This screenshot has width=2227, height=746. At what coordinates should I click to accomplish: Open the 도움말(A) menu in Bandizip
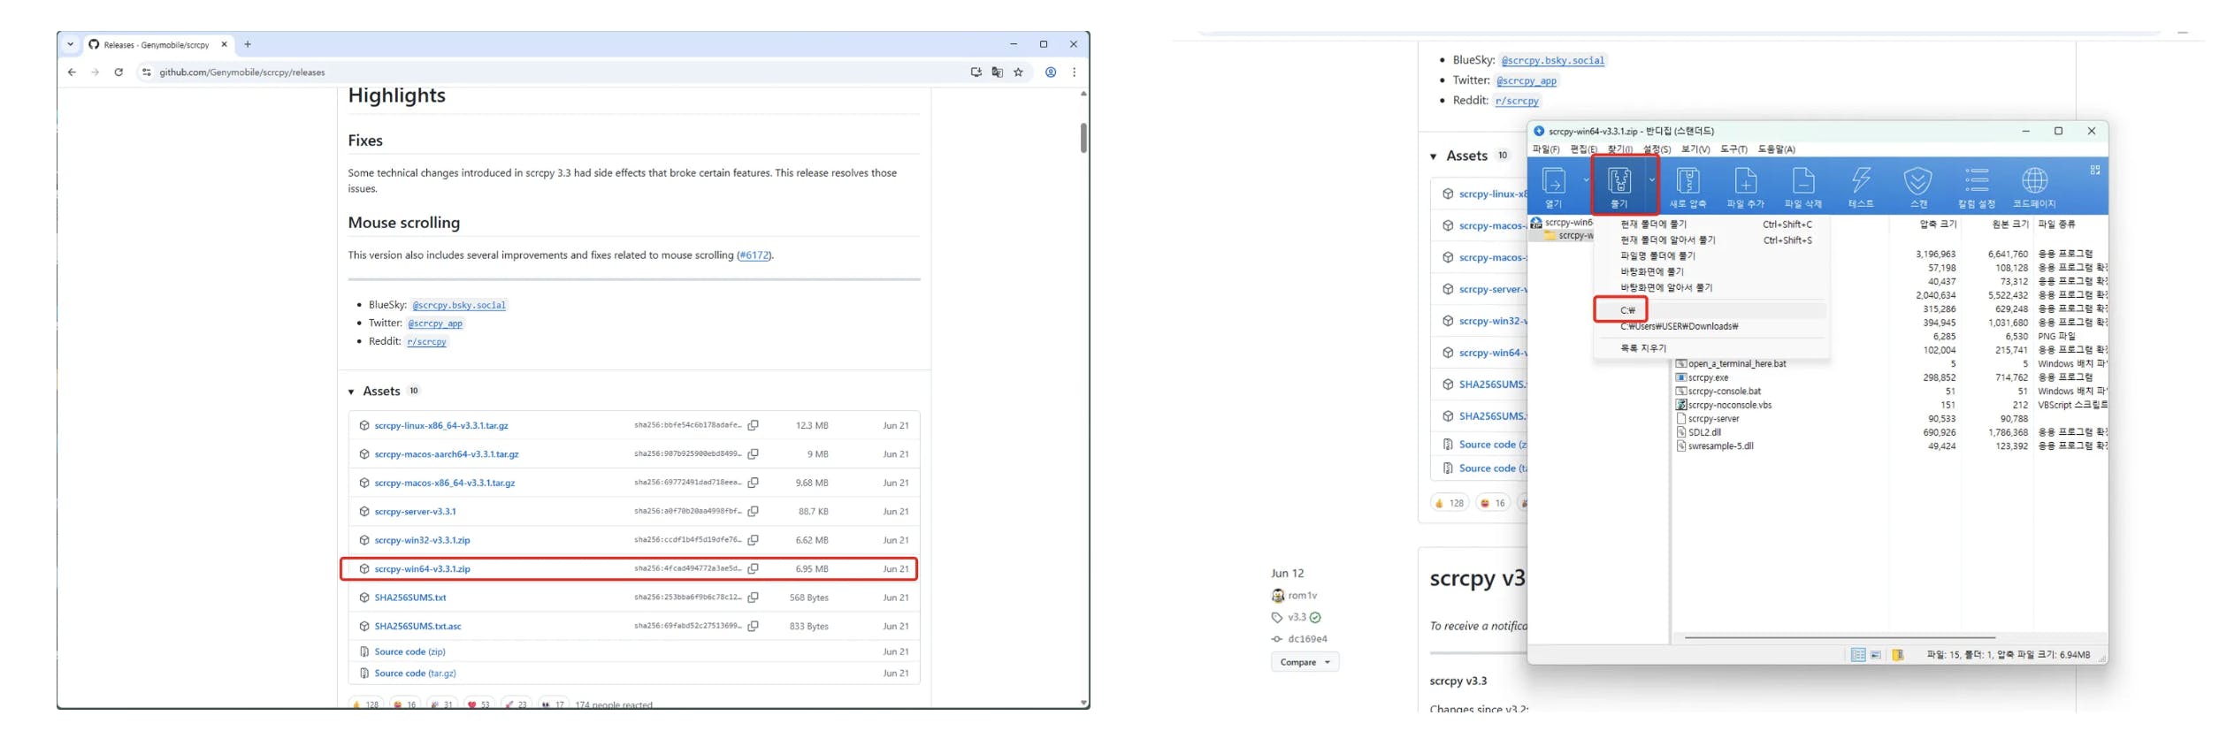point(1776,149)
